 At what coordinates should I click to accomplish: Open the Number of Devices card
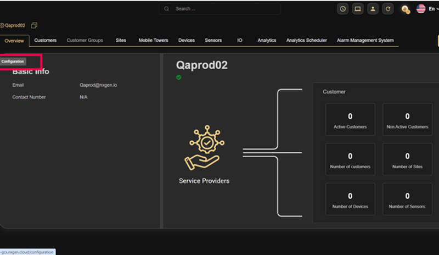point(350,199)
